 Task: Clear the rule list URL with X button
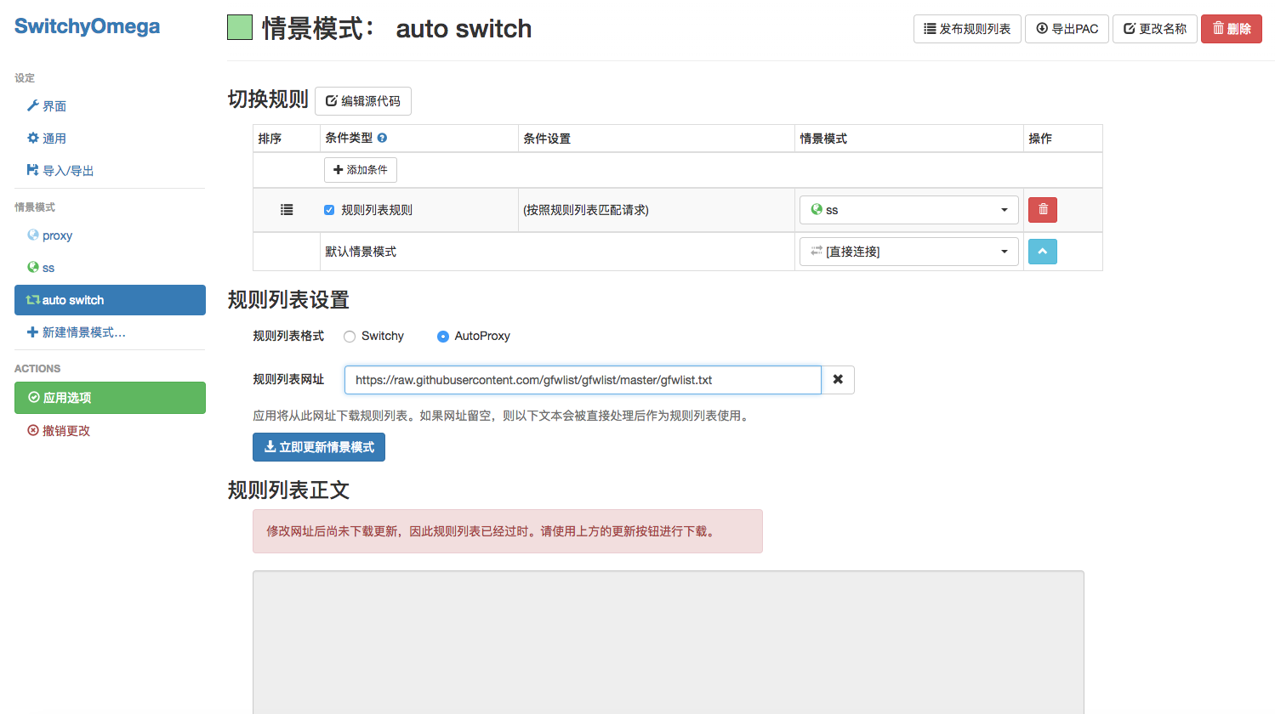pyautogui.click(x=838, y=380)
